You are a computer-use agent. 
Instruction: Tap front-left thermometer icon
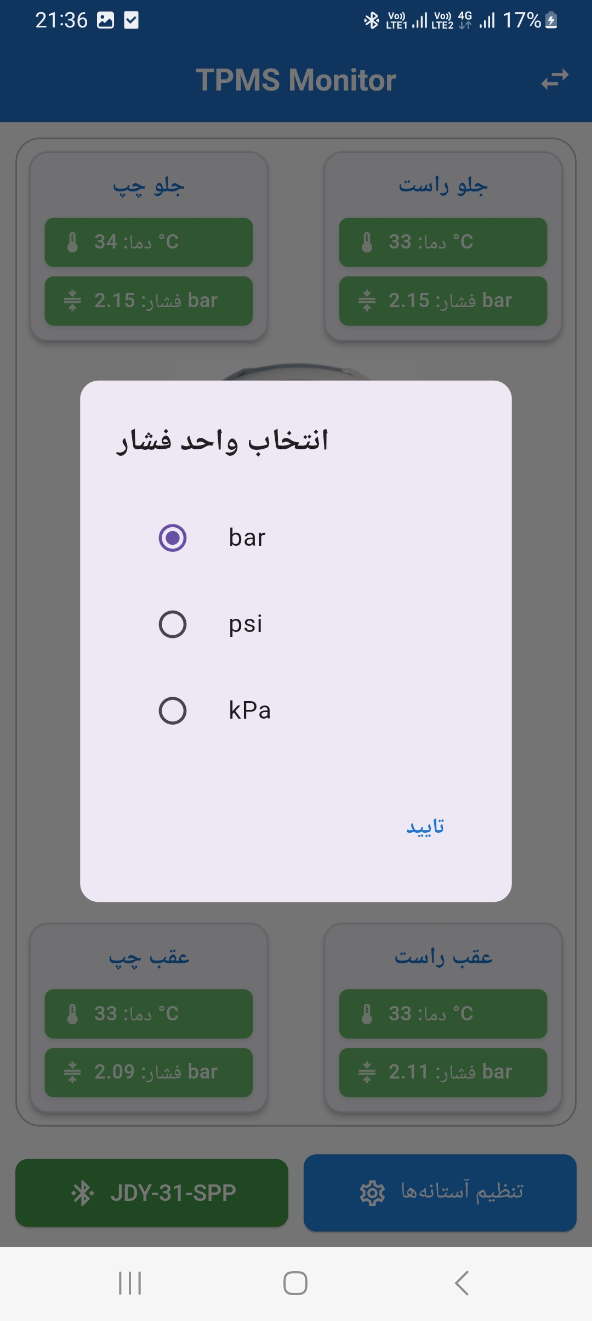tap(72, 242)
